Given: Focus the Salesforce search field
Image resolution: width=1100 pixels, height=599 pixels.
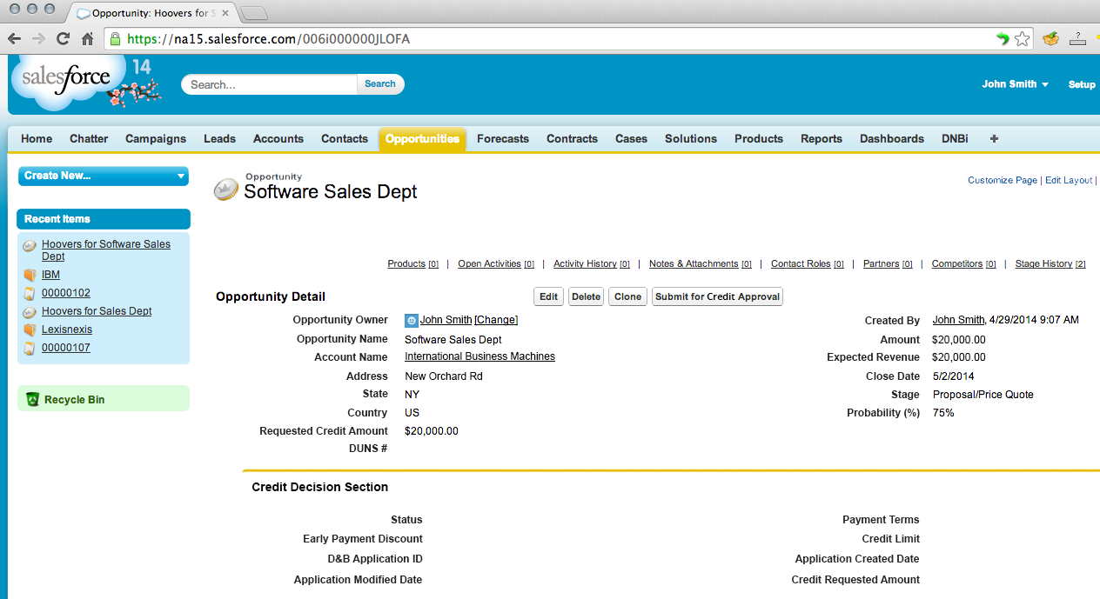Looking at the screenshot, I should (271, 84).
